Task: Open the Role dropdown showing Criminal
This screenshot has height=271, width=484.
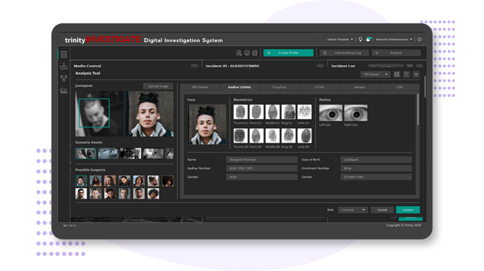Action: [x=353, y=210]
